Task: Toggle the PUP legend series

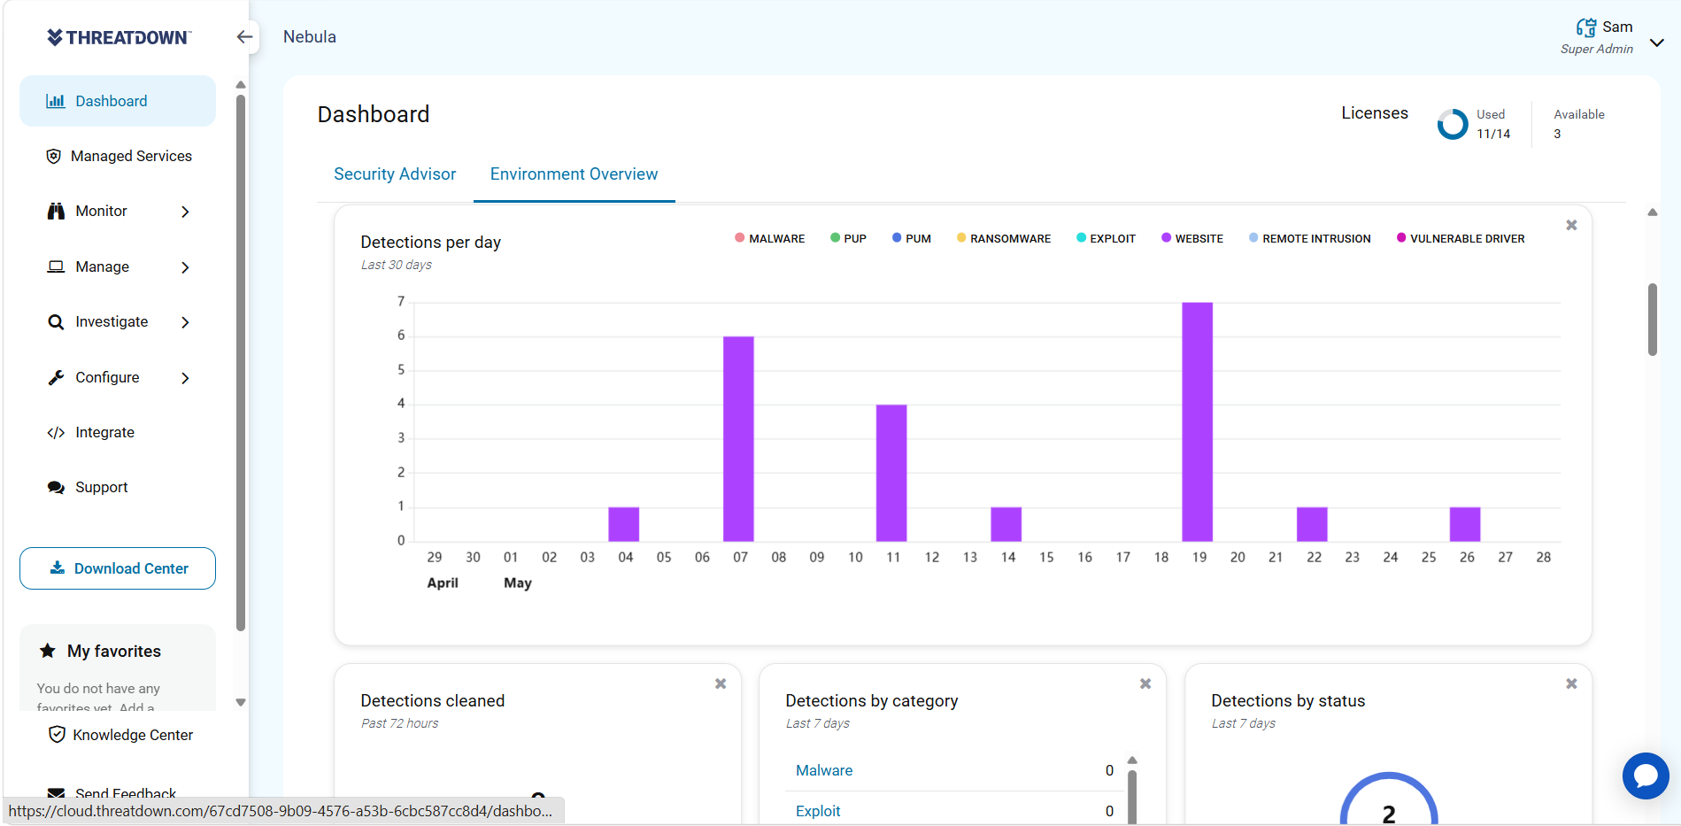Action: [x=848, y=238]
